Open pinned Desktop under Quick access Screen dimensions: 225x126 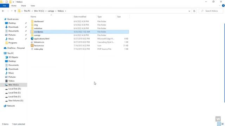pyautogui.click(x=12, y=23)
